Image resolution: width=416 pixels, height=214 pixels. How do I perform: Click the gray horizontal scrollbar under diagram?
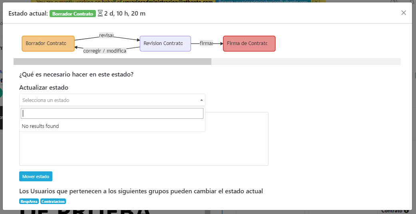tap(112, 62)
